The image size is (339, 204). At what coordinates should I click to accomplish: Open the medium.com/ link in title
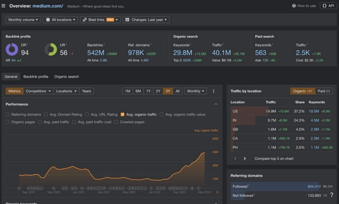[x=48, y=6]
